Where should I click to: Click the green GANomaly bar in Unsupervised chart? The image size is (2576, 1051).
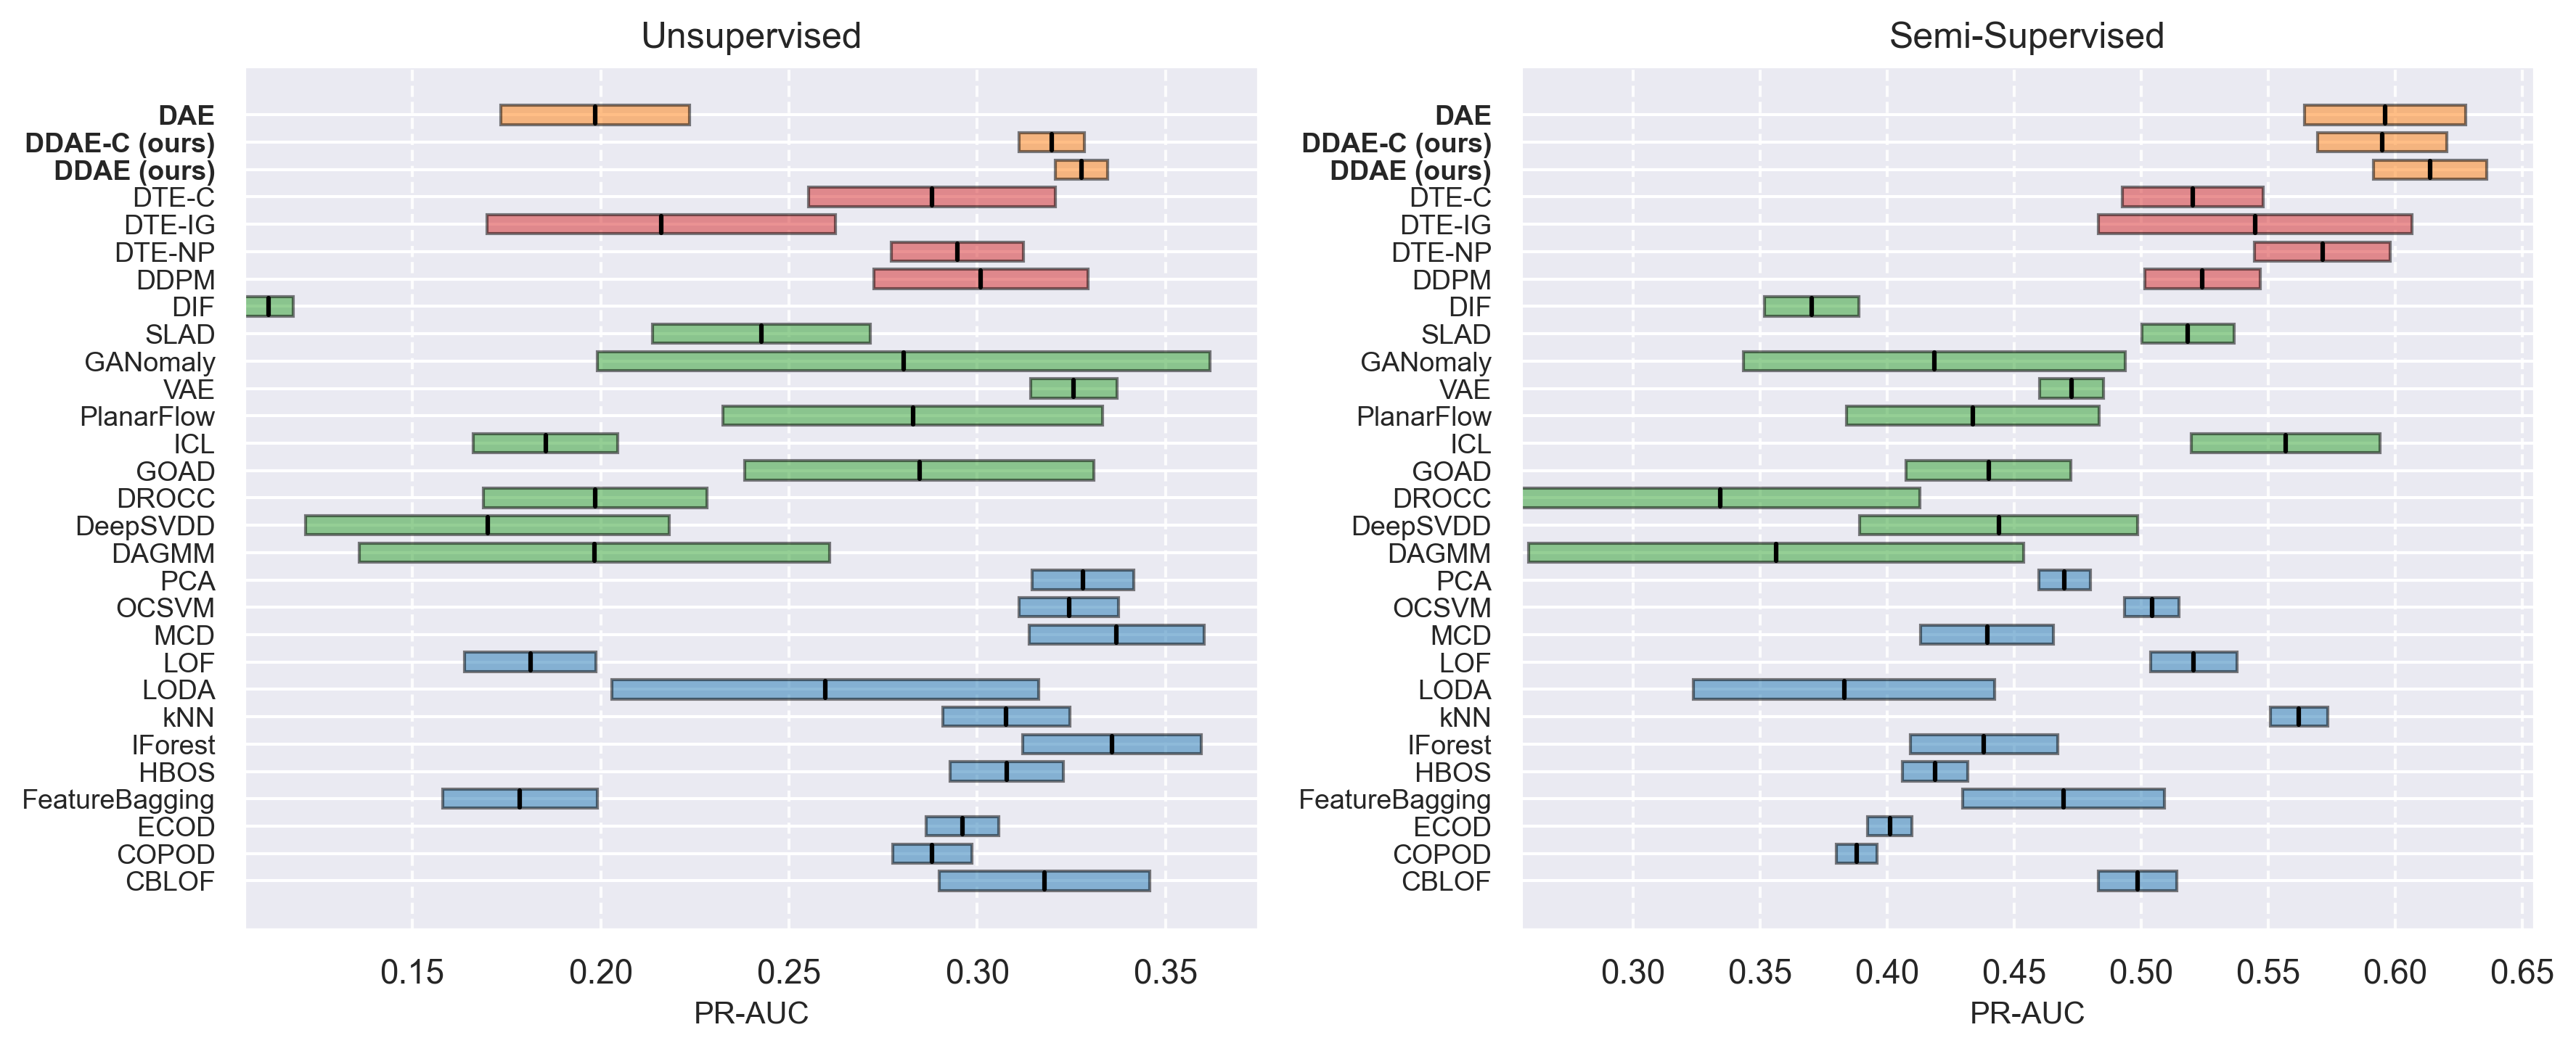(x=902, y=362)
